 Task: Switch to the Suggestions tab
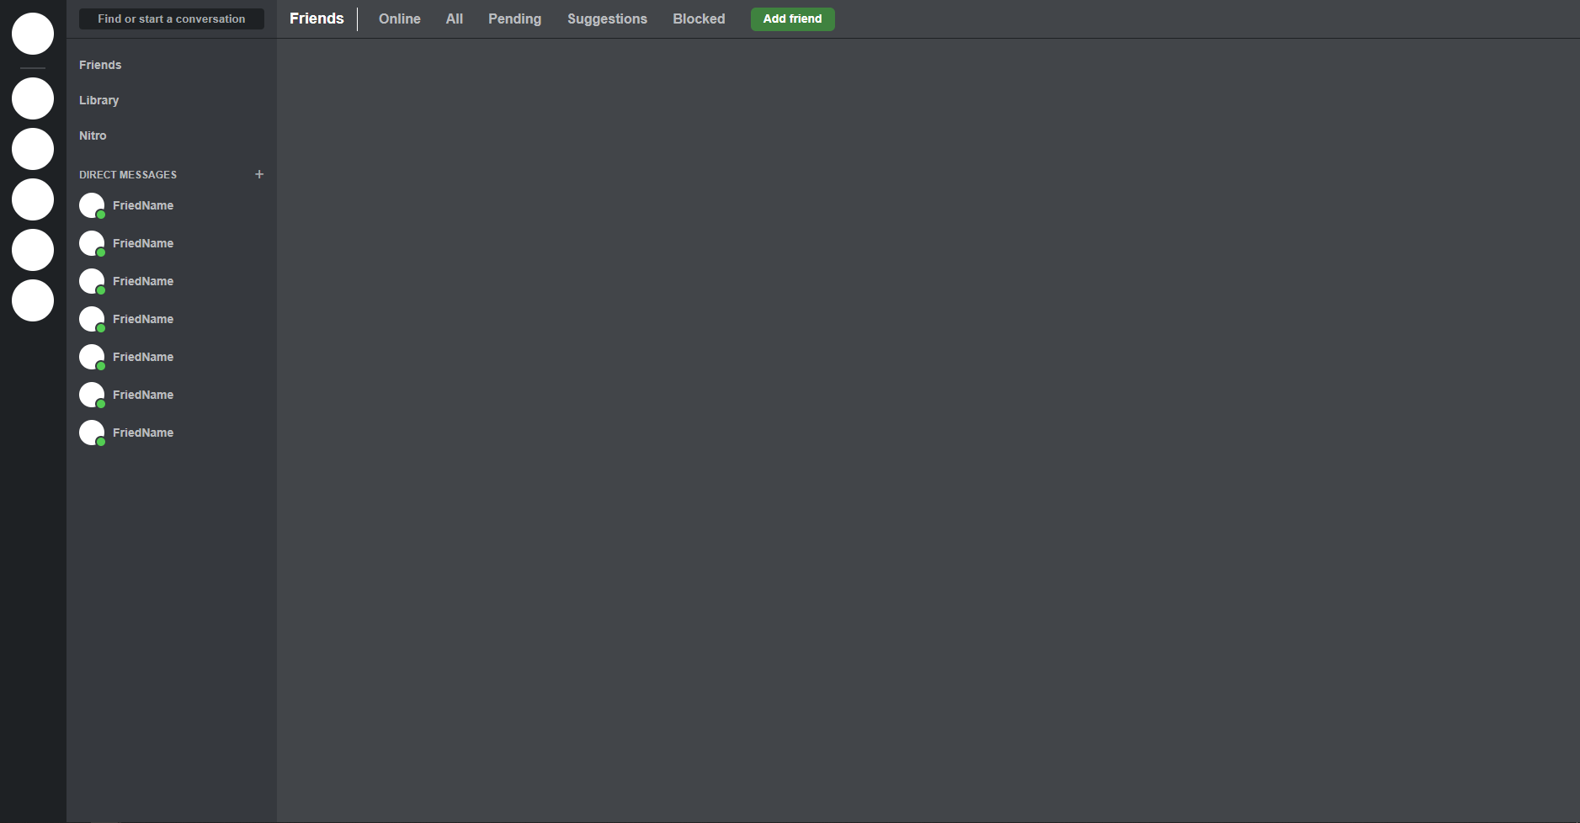(x=607, y=19)
